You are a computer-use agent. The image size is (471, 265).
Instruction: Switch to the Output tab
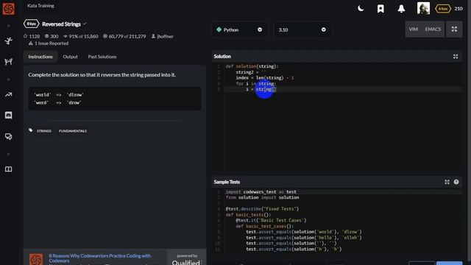(71, 57)
